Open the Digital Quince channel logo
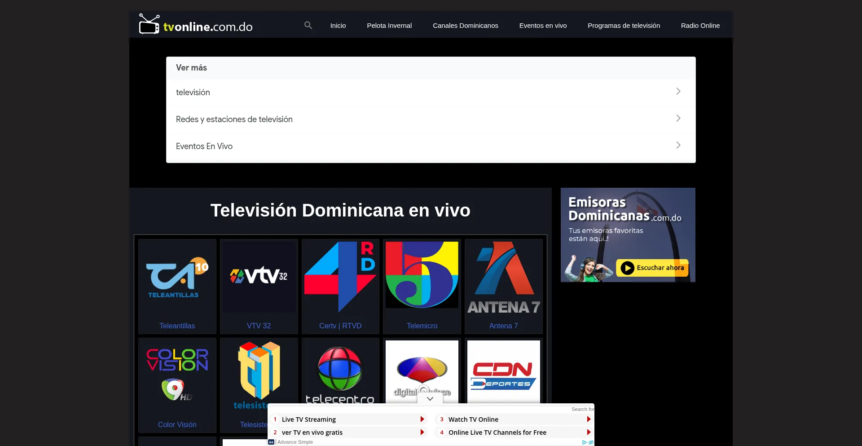The height and width of the screenshot is (446, 862). 422,372
